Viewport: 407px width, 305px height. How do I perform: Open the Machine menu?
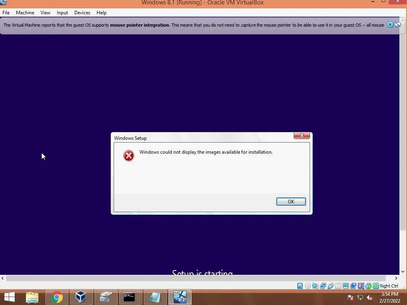[x=25, y=12]
